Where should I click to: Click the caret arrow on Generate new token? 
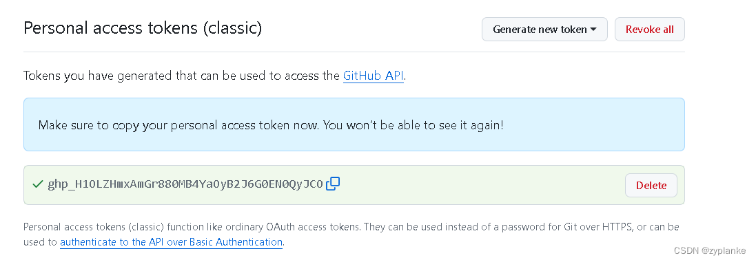click(593, 30)
